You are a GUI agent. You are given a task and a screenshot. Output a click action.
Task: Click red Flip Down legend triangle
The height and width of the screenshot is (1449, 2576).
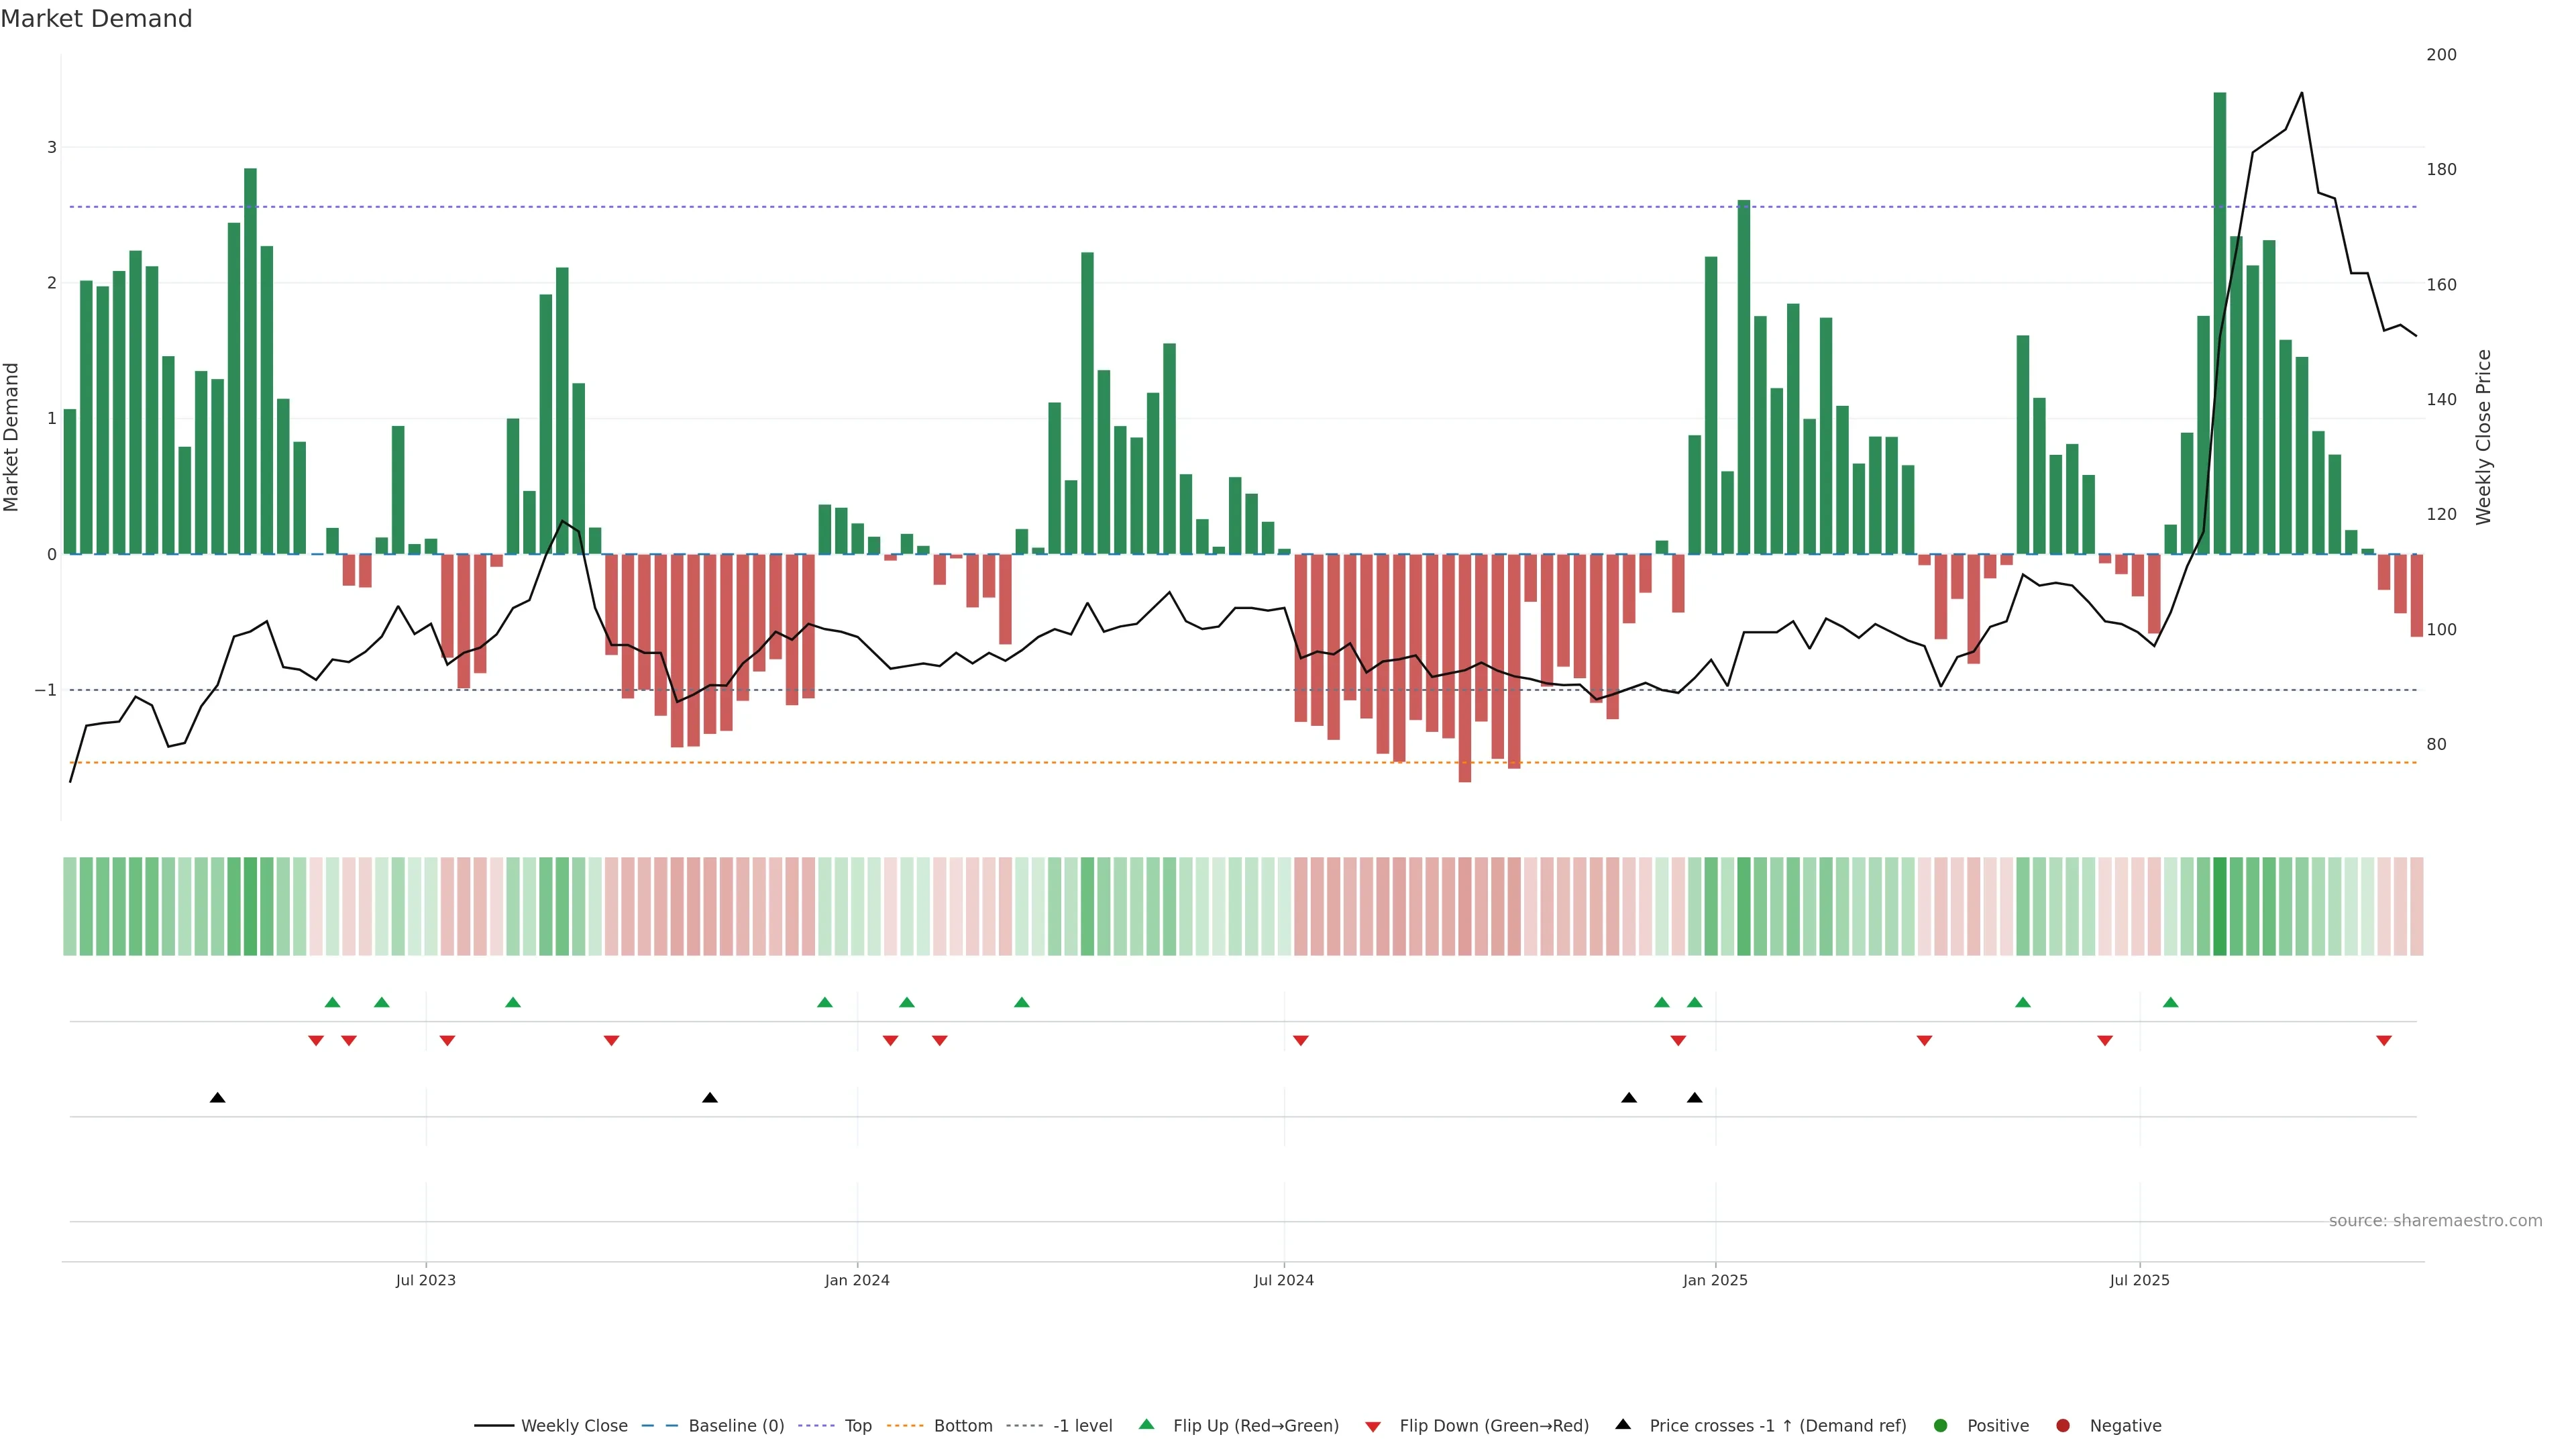pos(1373,1426)
